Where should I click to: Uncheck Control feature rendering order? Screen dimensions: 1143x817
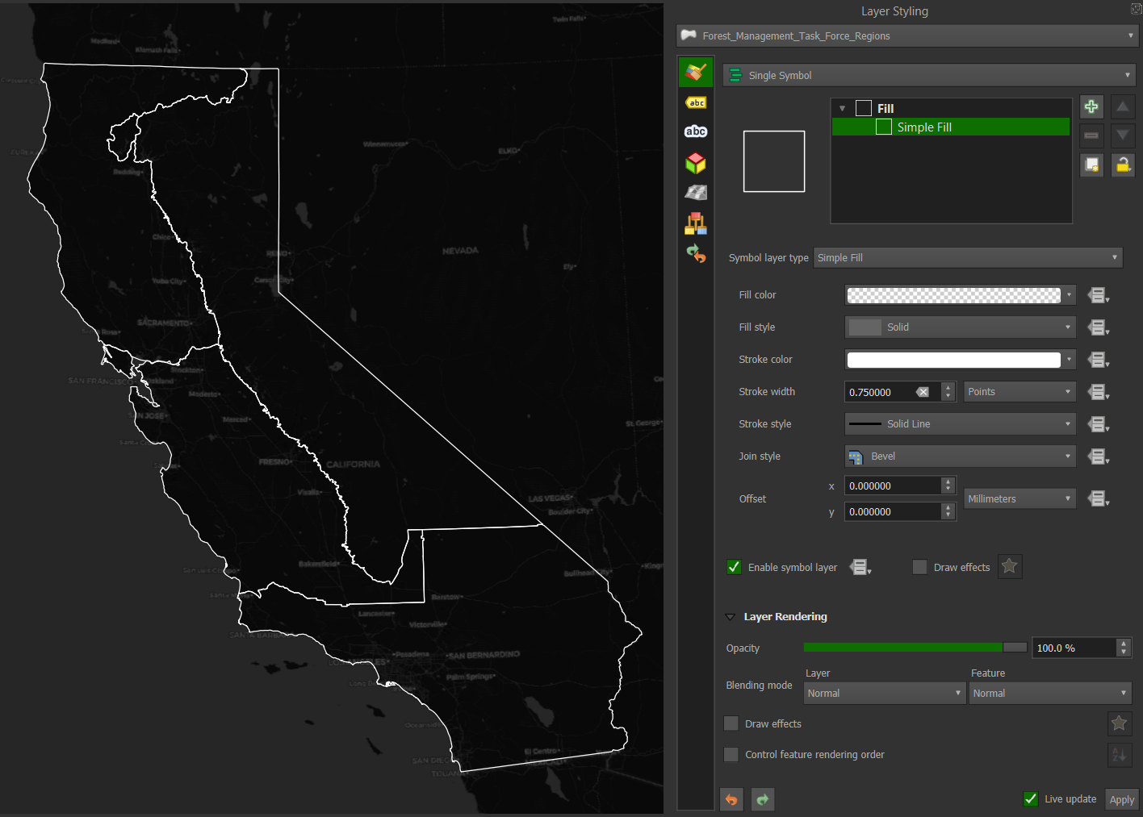coord(731,754)
